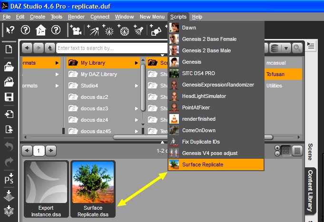Choose Surface Replicate from Scripts menu
The image size is (324, 222).
tap(216, 164)
